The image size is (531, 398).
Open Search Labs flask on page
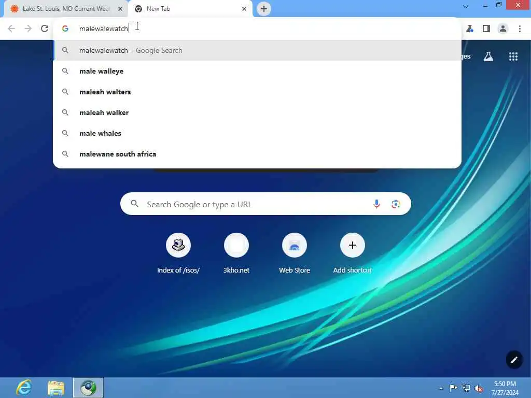[488, 56]
